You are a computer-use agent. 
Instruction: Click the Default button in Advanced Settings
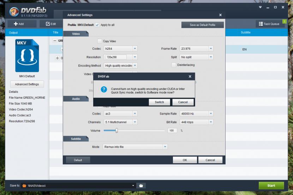78,160
